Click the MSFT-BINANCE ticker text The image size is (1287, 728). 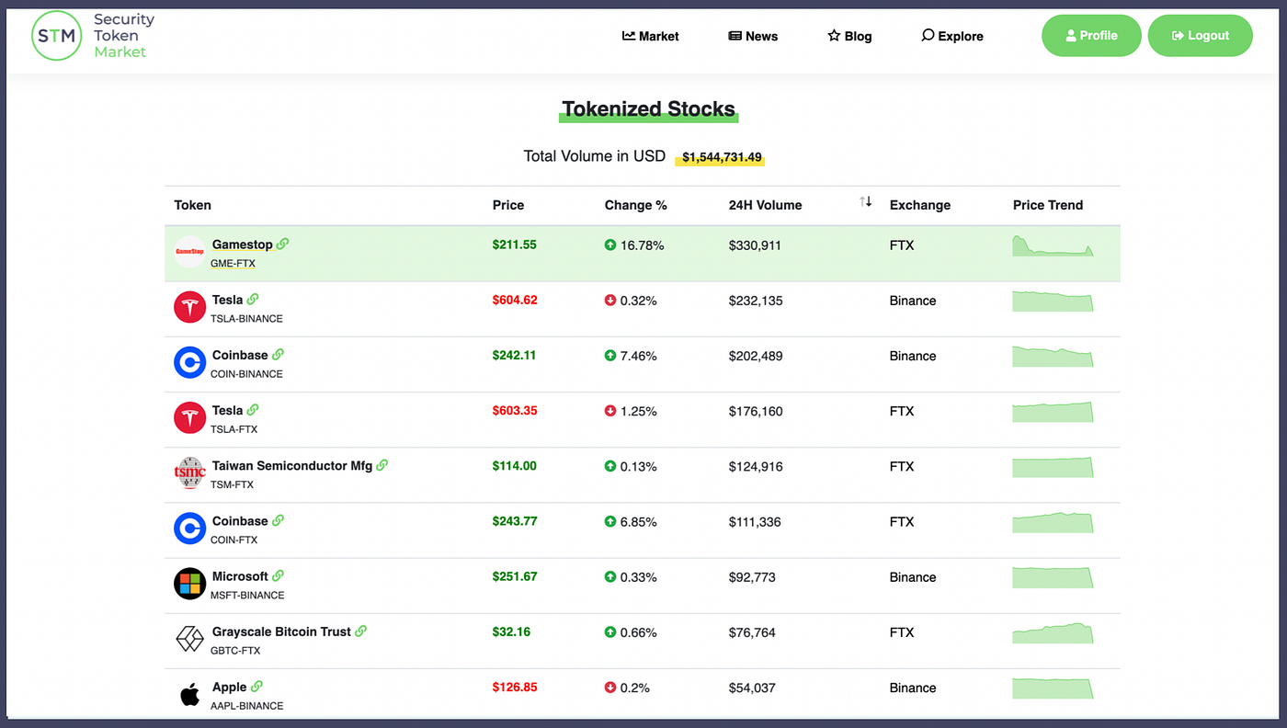pos(247,596)
